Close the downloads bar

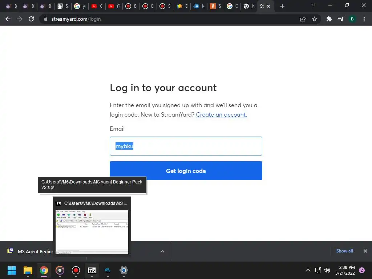(365, 251)
